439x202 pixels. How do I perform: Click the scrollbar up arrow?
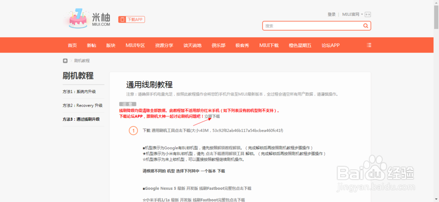click(436, 2)
